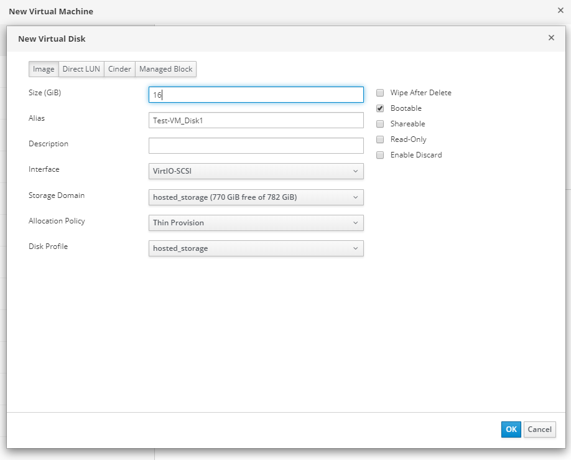The height and width of the screenshot is (460, 571).
Task: Tick the Shareable checkbox
Action: [x=380, y=124]
